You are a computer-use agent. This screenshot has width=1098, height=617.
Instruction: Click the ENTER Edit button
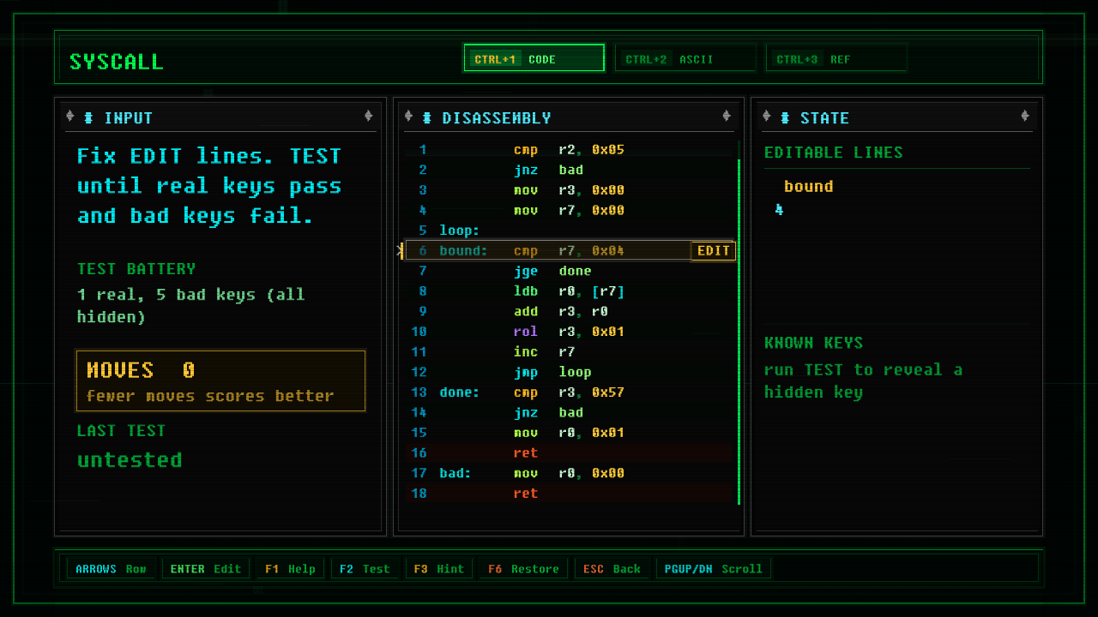206,569
